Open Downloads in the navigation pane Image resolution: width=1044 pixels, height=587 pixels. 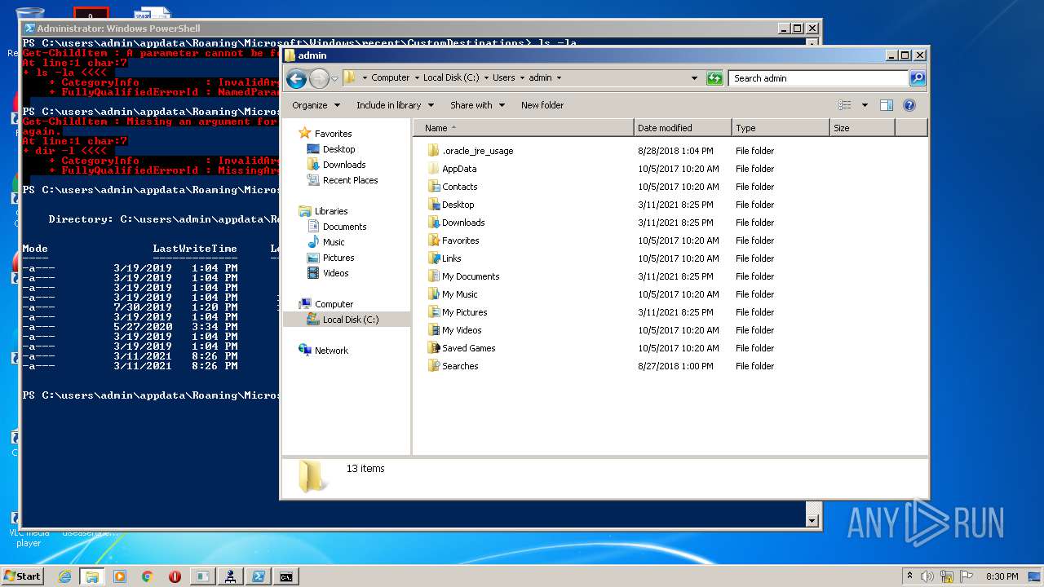[x=344, y=165]
